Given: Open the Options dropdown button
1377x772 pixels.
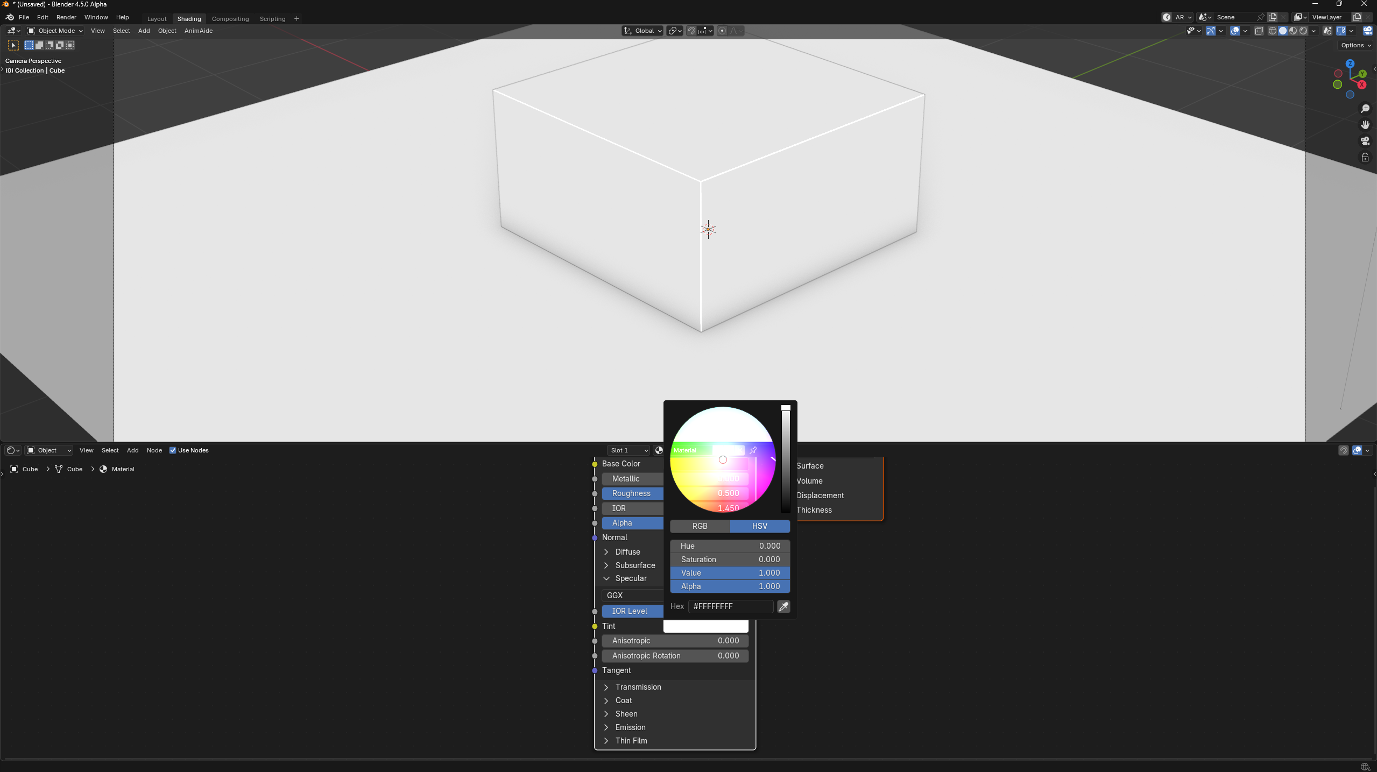Looking at the screenshot, I should tap(1355, 45).
